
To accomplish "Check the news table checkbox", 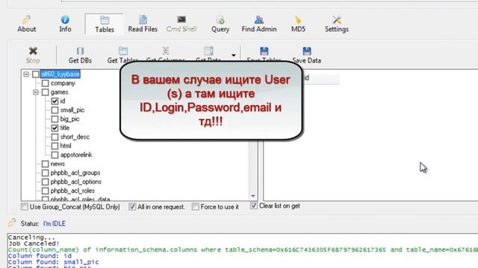I will (x=45, y=164).
